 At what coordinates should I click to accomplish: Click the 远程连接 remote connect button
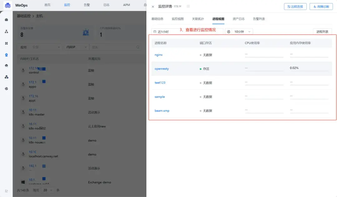click(295, 6)
